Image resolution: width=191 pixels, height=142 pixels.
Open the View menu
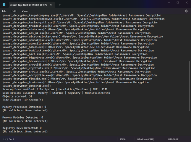(x=24, y=11)
